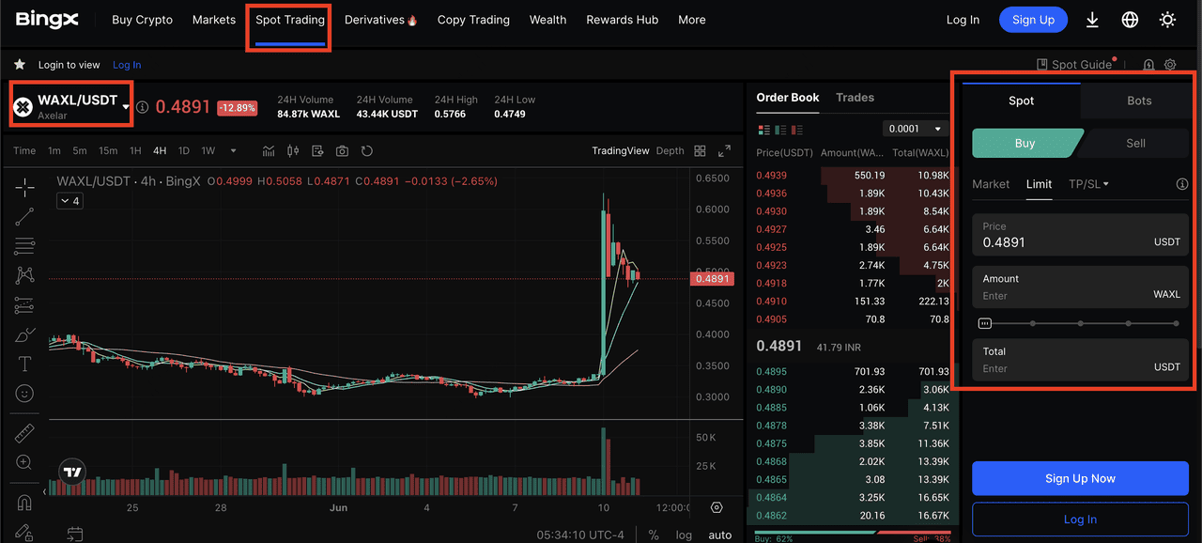This screenshot has height=543, width=1202.
Task: Select the ruler measure tool
Action: coord(24,433)
